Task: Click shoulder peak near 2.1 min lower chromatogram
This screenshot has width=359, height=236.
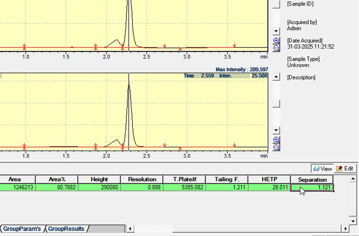Action: 117,140
